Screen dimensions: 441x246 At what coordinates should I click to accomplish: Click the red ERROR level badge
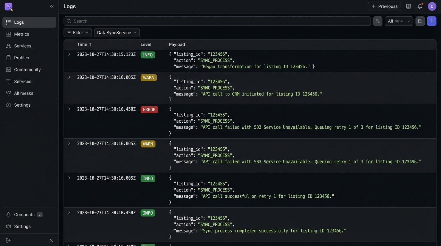click(149, 110)
